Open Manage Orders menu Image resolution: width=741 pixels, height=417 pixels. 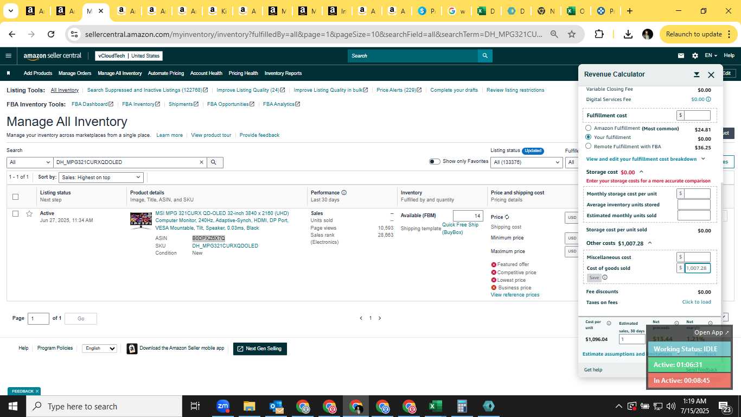click(x=75, y=73)
